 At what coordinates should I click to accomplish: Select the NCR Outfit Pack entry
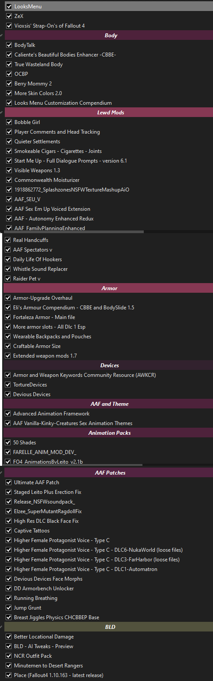pos(33,656)
